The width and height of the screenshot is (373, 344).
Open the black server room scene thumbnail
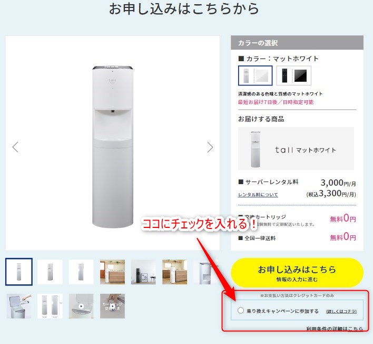click(x=143, y=272)
